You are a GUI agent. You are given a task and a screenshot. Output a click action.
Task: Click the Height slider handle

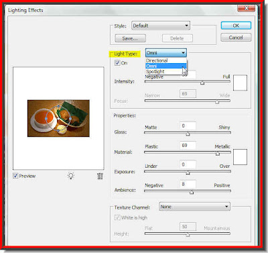pos(188,235)
